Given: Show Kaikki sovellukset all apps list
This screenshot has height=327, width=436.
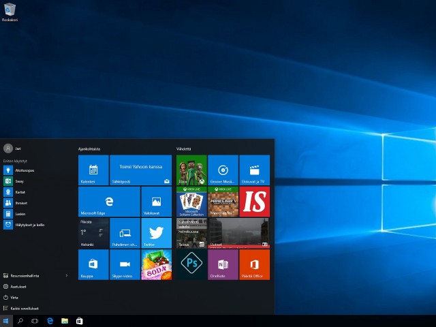Looking at the screenshot, I should pyautogui.click(x=20, y=309).
